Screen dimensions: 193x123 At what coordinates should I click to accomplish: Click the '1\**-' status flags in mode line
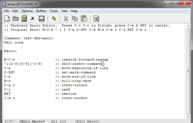10,121
